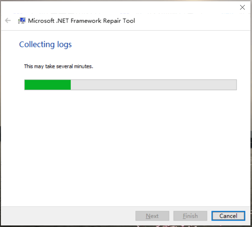The height and width of the screenshot is (227, 252).
Task: Click the disabled Next button
Action: click(x=152, y=216)
